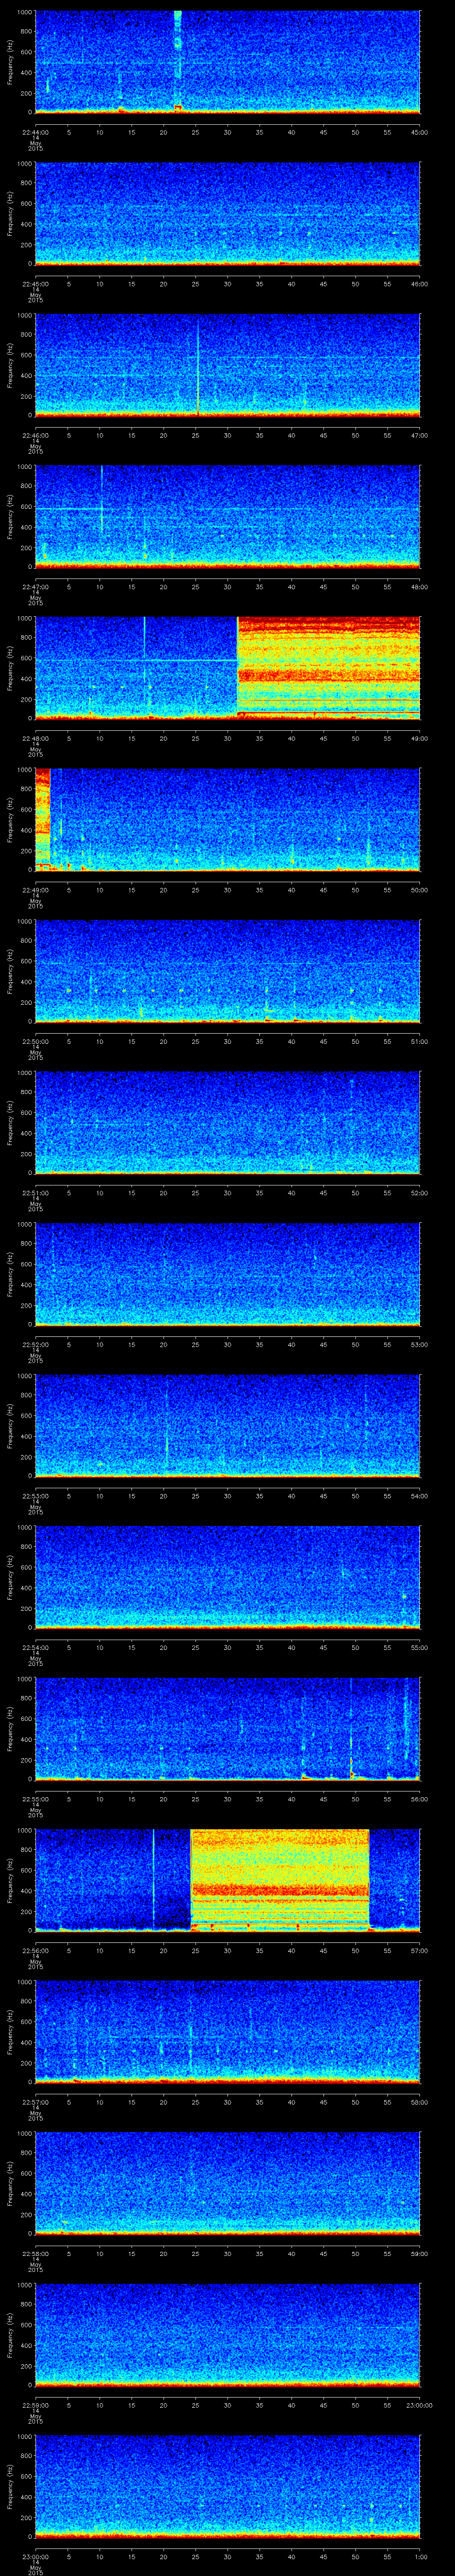Click the 22:49:00 start time label
This screenshot has width=455, height=2576.
[x=36, y=890]
